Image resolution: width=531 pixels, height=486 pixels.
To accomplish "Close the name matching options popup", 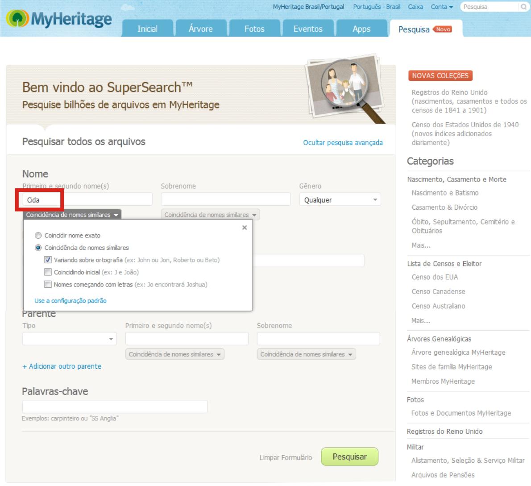I will coord(245,228).
